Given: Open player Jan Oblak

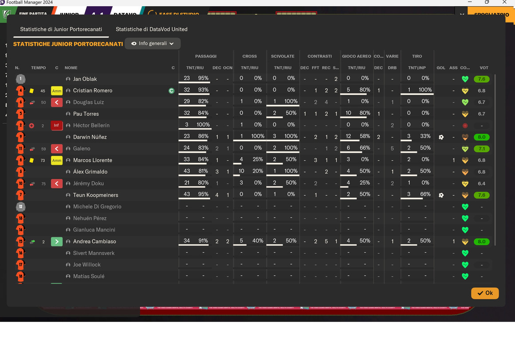Looking at the screenshot, I should 85,79.
